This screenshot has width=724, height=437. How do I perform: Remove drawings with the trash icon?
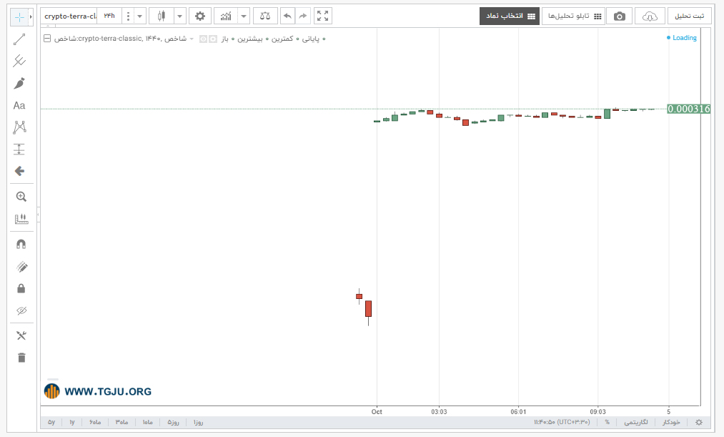(21, 358)
